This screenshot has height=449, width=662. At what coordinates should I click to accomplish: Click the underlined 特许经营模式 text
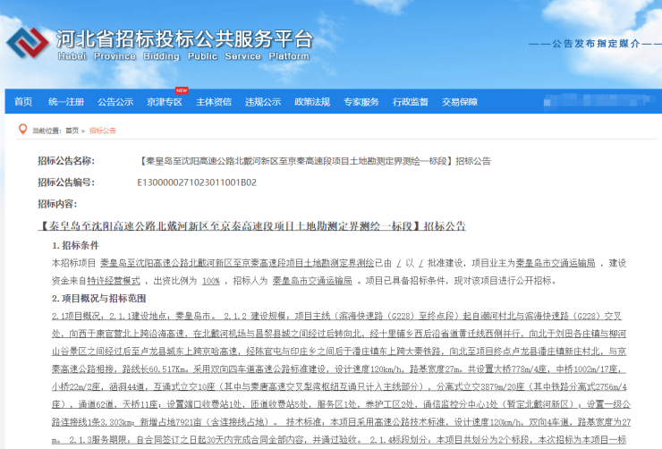pos(114,281)
